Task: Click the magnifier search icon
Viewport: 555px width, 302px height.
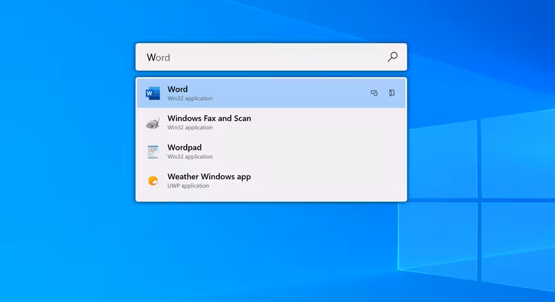Action: tap(393, 57)
